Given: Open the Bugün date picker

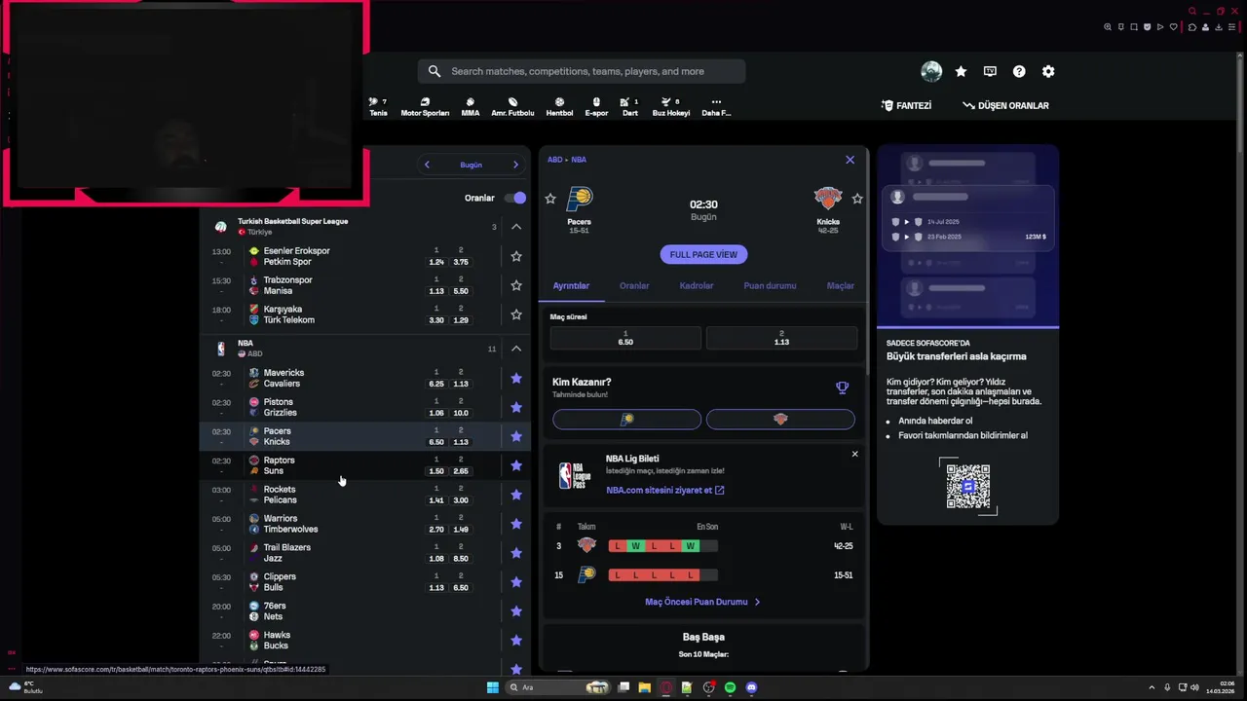Looking at the screenshot, I should pyautogui.click(x=472, y=165).
